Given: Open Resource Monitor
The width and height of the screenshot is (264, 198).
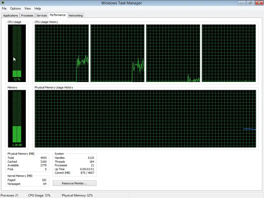Looking at the screenshot, I should pos(75,183).
